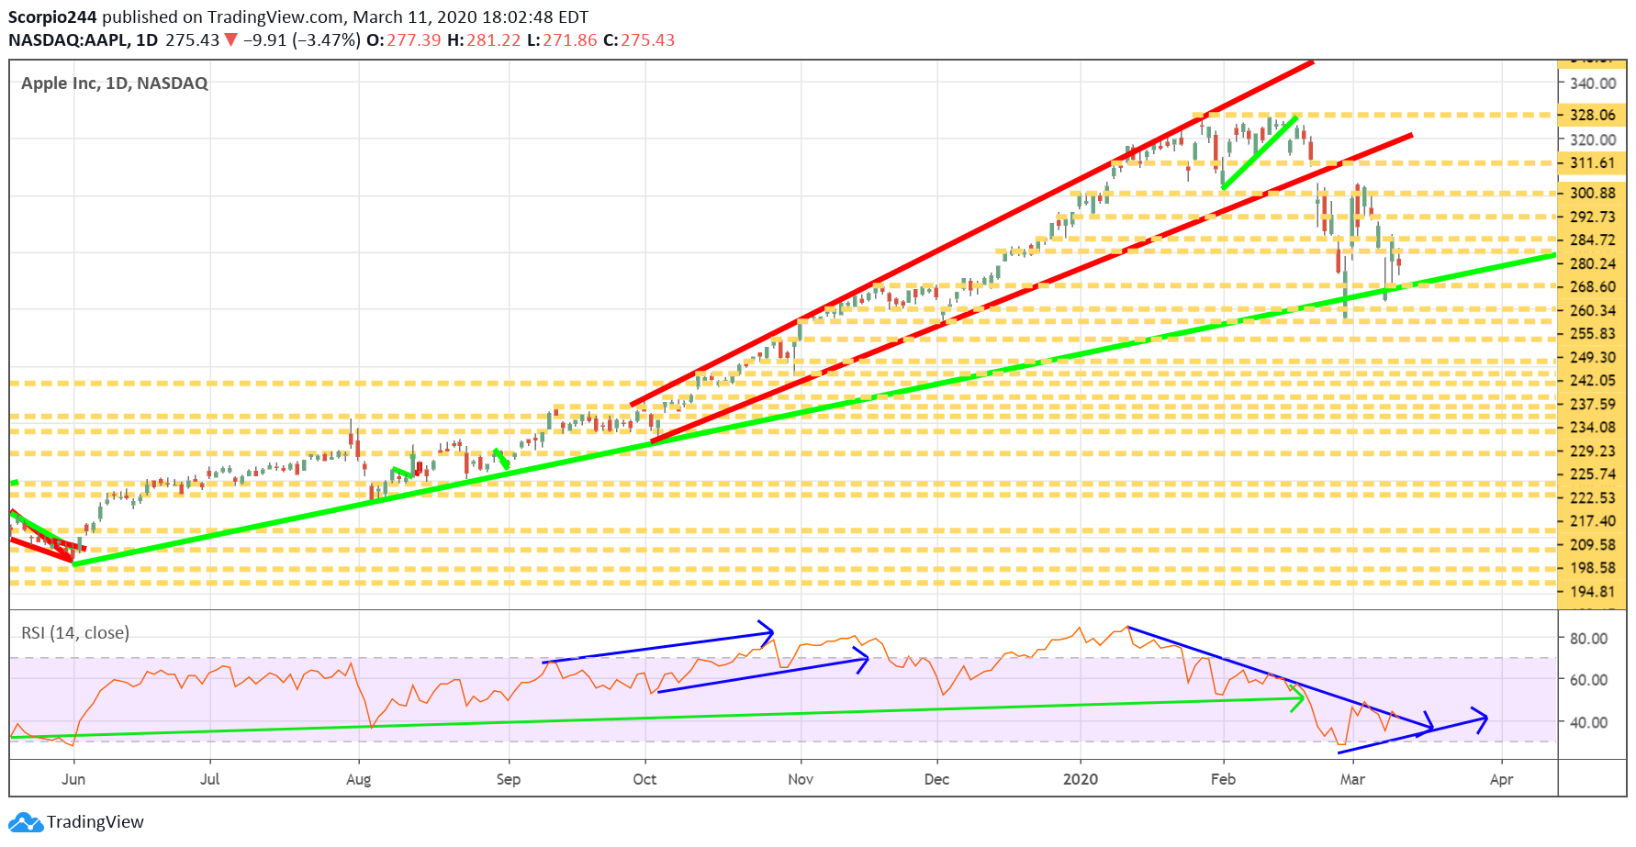This screenshot has width=1636, height=847.
Task: Click the 234.08 price level label
Action: [1593, 428]
